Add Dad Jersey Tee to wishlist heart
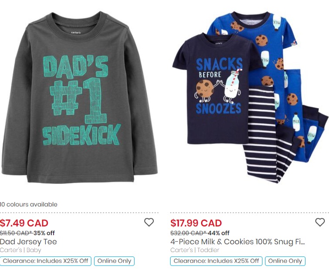The image size is (329, 269). pos(149,222)
